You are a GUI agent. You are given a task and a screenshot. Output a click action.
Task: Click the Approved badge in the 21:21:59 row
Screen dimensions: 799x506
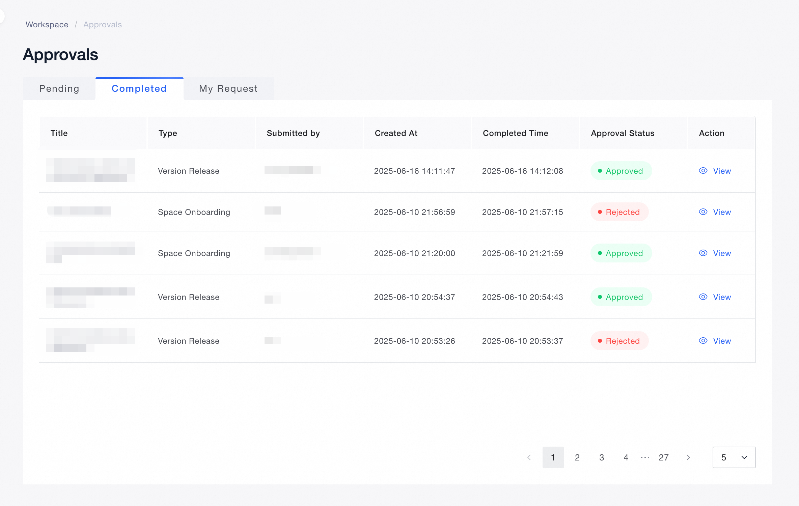(621, 253)
